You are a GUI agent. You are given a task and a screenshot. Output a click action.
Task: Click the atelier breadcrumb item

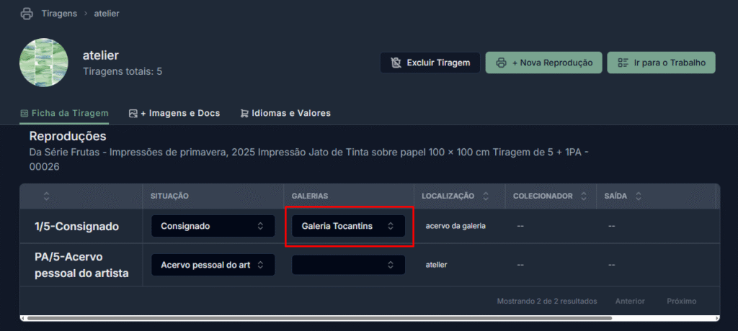point(107,14)
